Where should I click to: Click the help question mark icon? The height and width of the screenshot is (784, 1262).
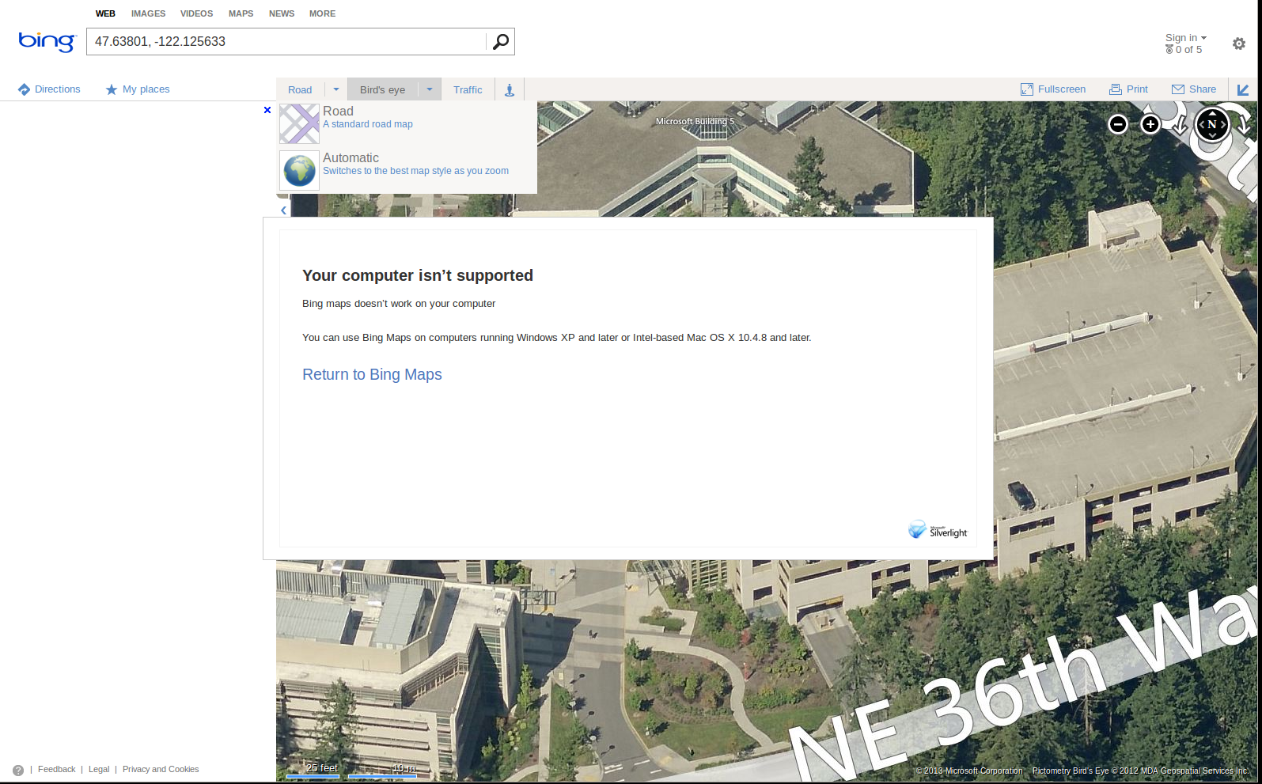(18, 770)
